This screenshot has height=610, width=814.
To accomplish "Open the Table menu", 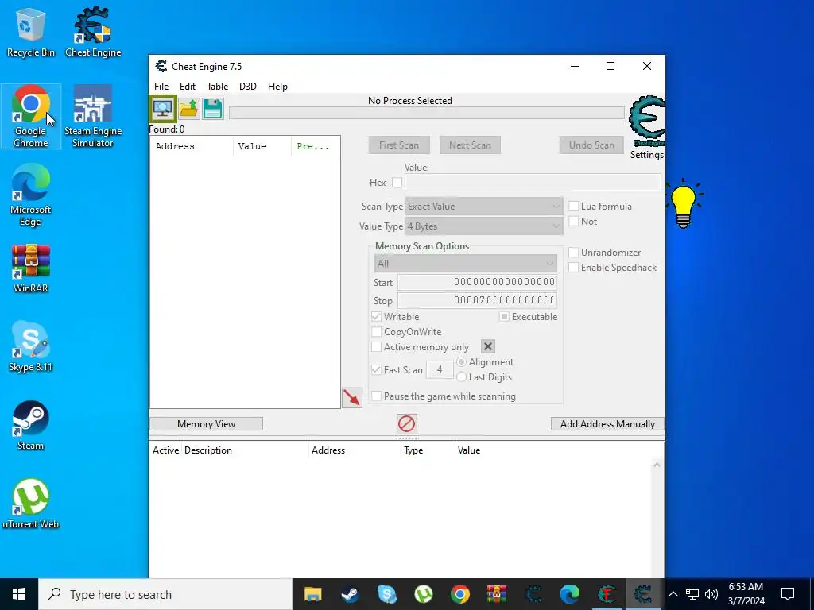I will 218,87.
